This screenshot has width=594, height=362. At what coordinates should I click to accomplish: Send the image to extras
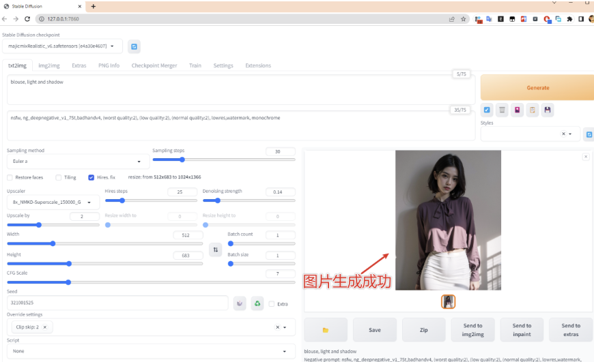(571, 330)
